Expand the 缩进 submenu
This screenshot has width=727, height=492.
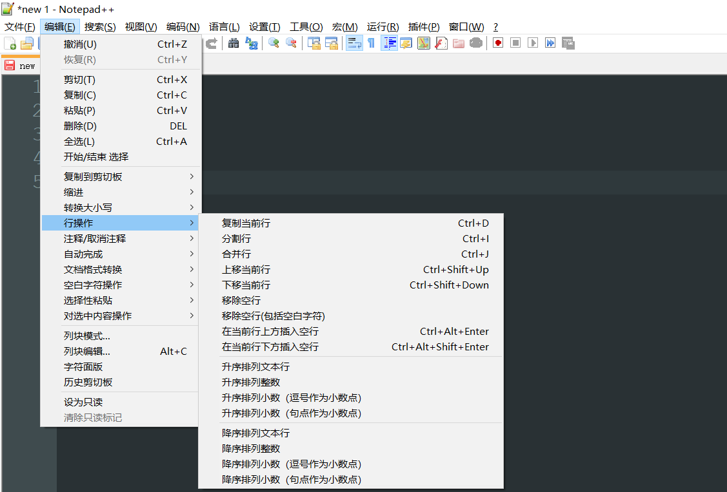point(121,192)
